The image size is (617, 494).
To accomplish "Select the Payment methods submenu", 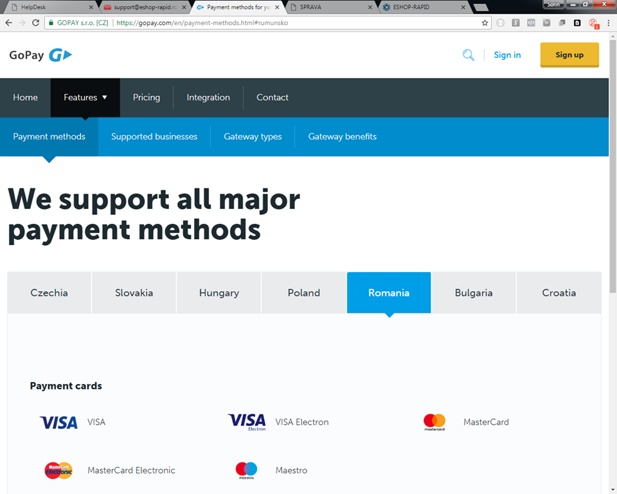I will coord(49,136).
